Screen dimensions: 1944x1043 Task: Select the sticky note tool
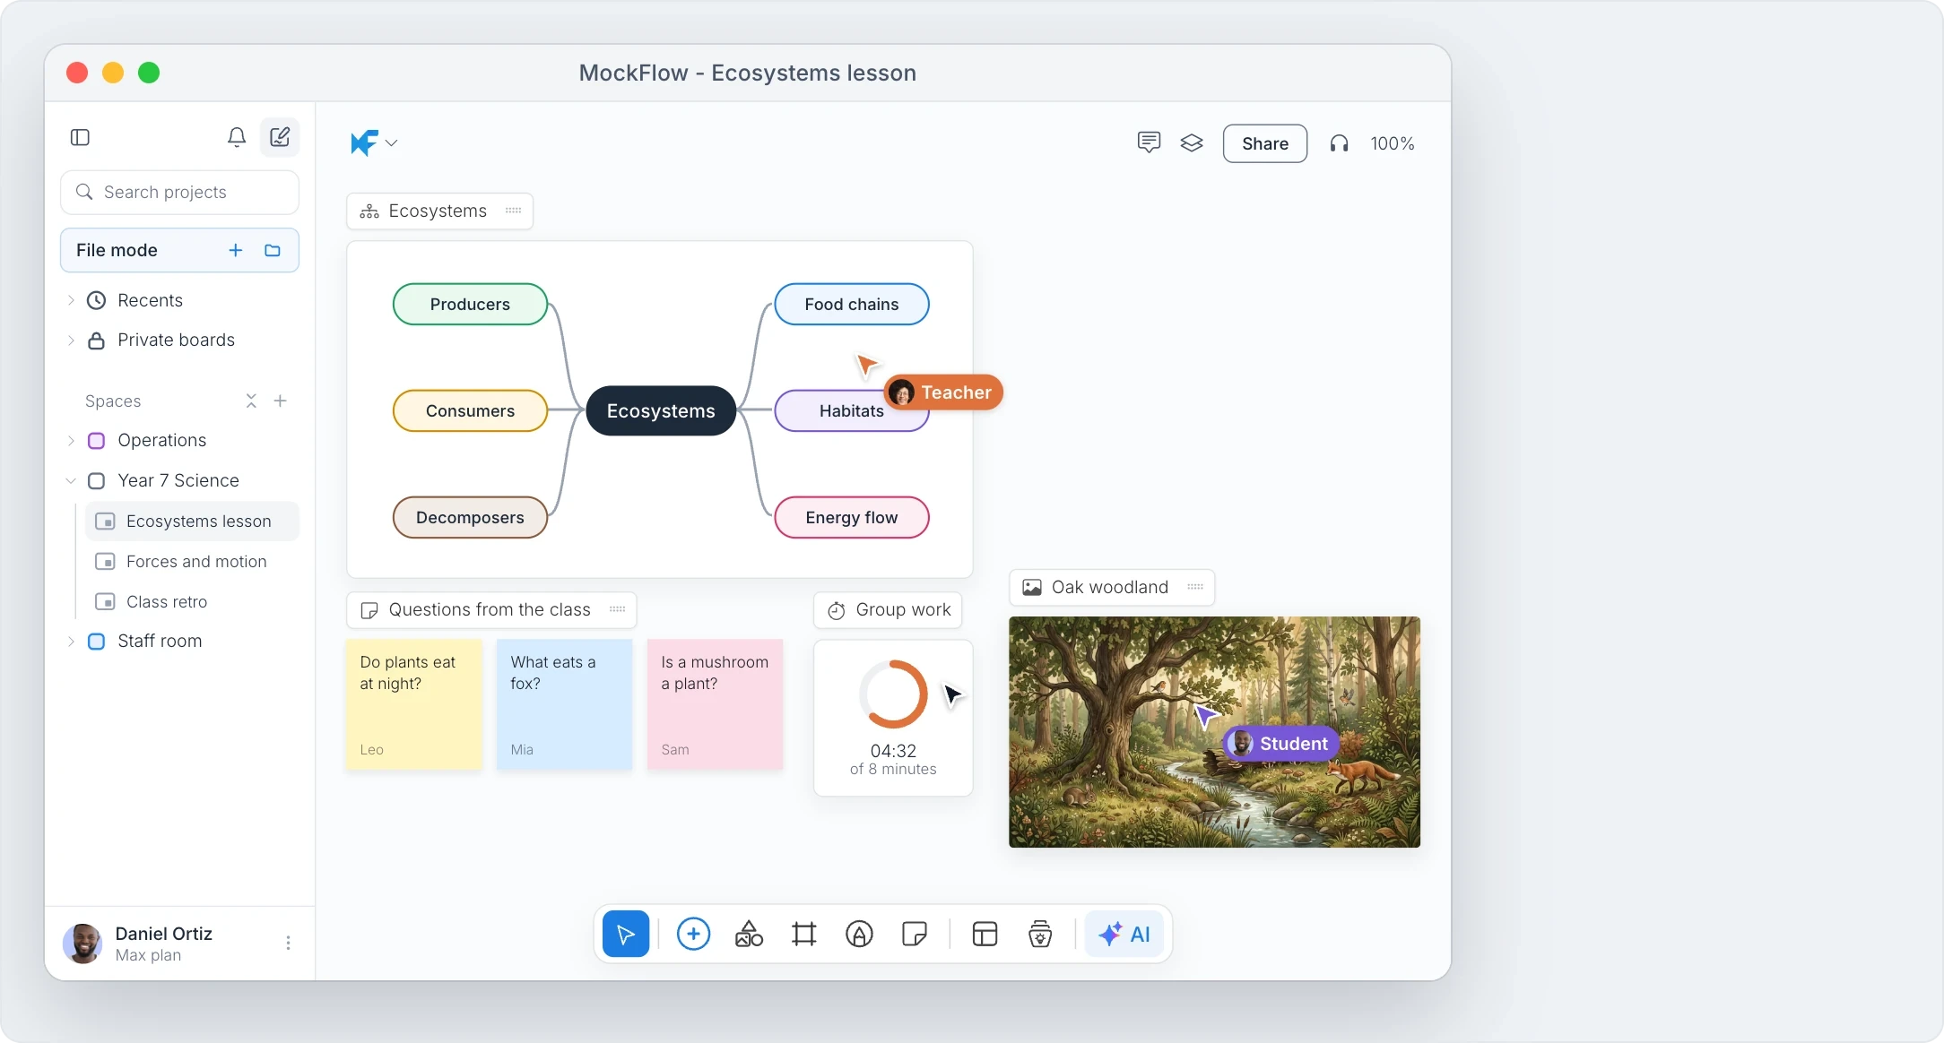click(914, 934)
